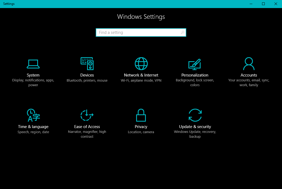Click "Narrator, magnifier, high contrast" description
This screenshot has width=282, height=189.
[87, 134]
